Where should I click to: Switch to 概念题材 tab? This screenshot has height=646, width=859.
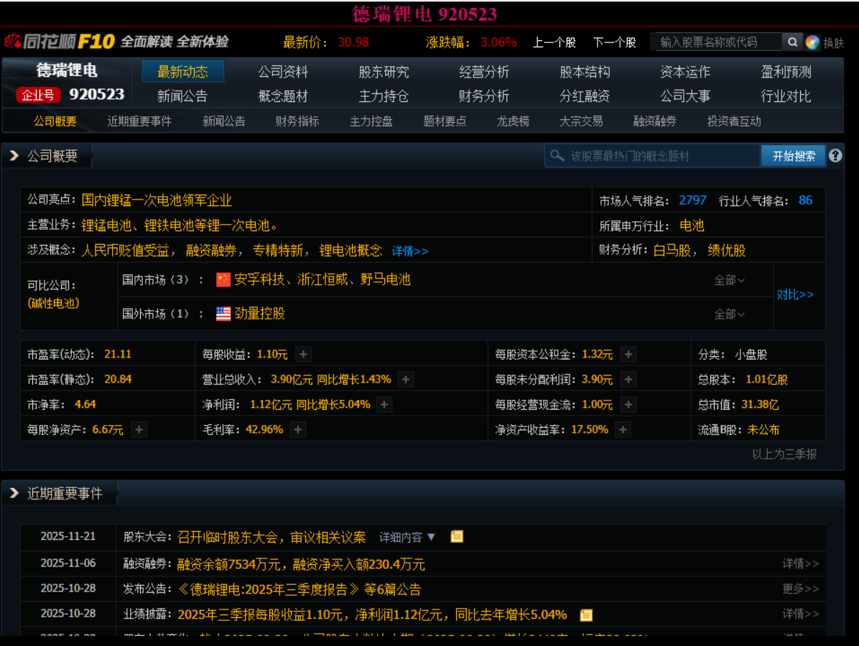[x=283, y=96]
